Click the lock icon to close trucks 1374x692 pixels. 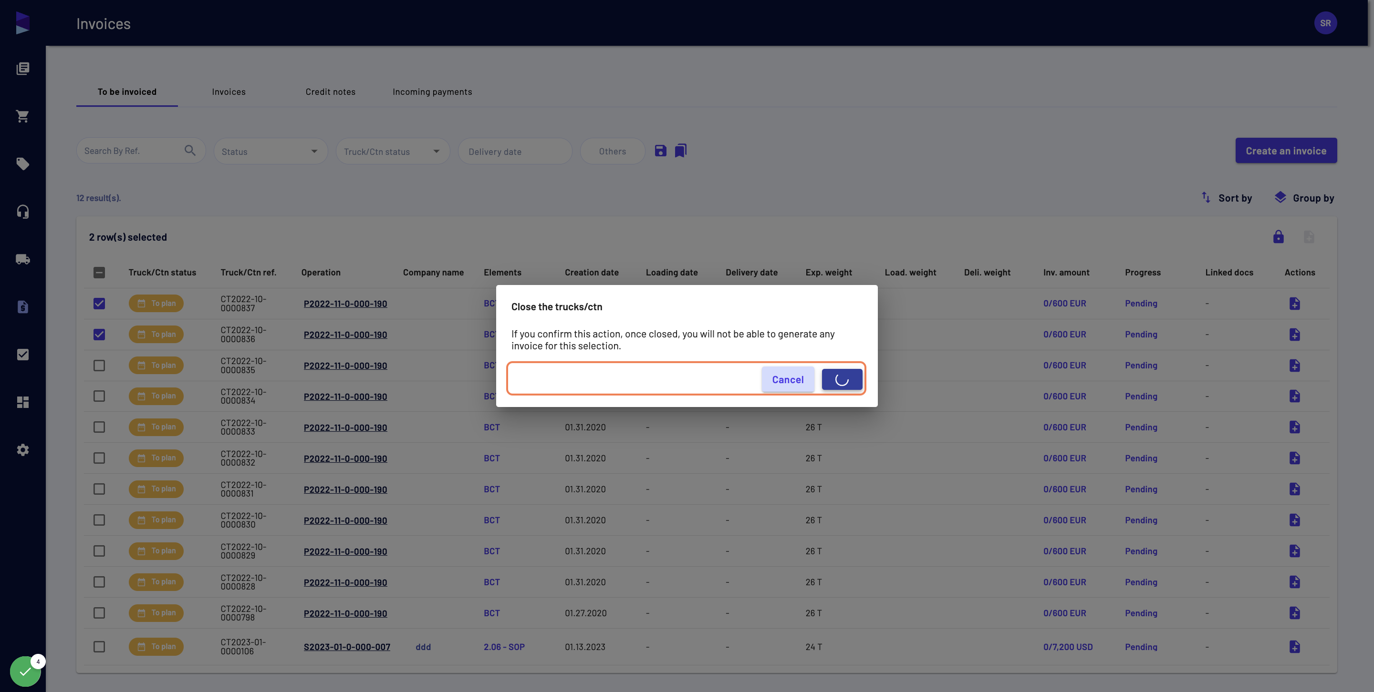click(x=1279, y=236)
